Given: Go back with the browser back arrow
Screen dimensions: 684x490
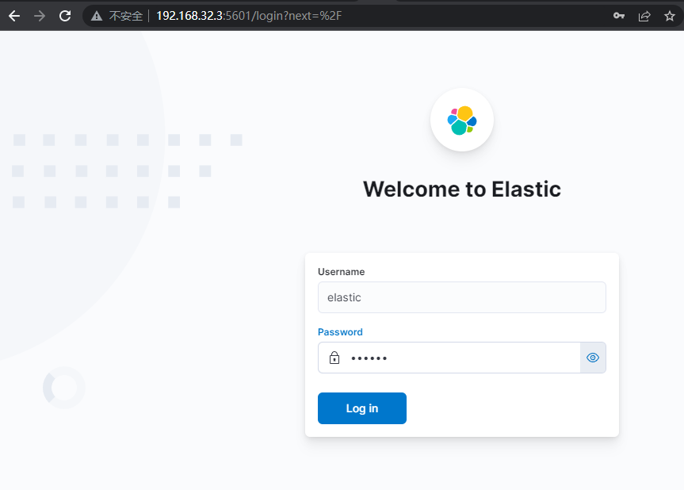Looking at the screenshot, I should (x=14, y=16).
